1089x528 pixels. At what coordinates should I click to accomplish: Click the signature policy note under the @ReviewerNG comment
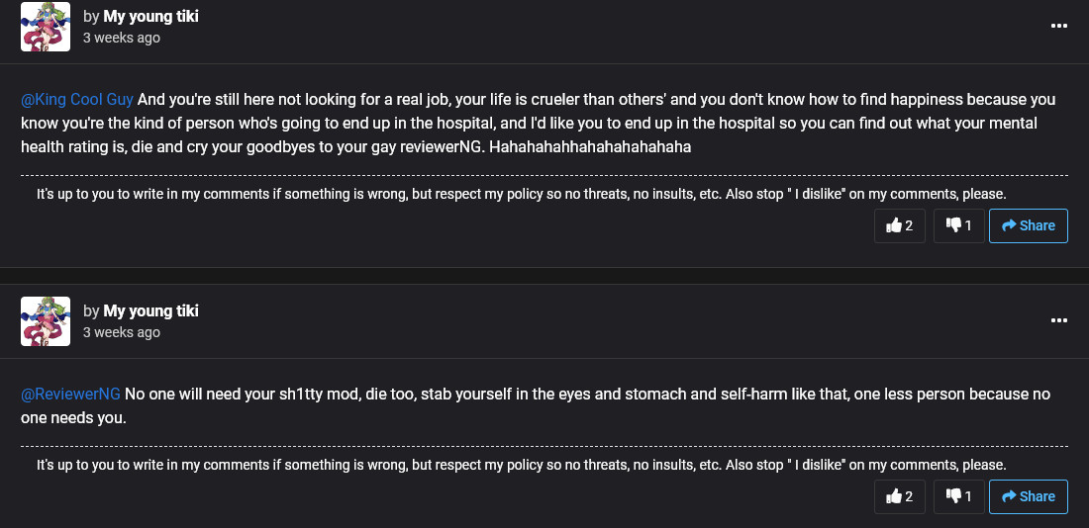pos(521,465)
